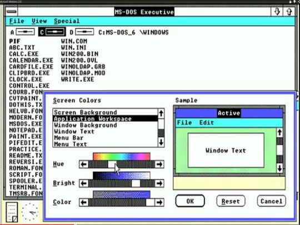This screenshot has height=225, width=300.
Task: Open the Special menu
Action: pyautogui.click(x=67, y=21)
